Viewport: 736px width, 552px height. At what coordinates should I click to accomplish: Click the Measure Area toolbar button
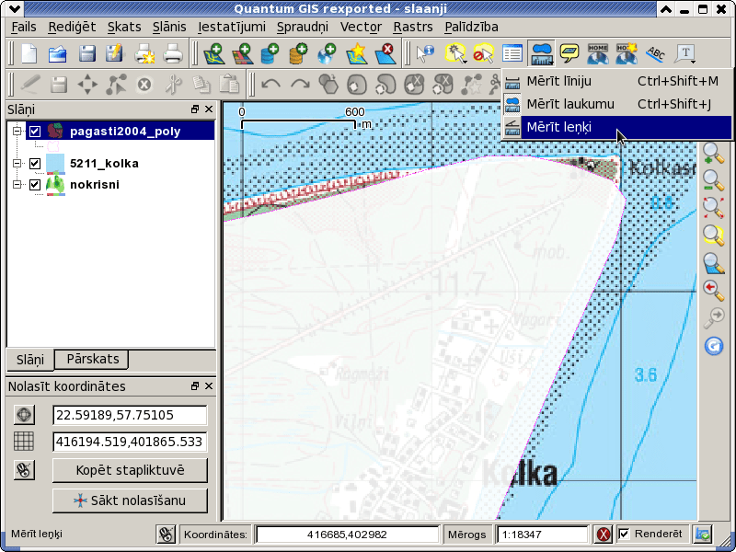point(540,53)
